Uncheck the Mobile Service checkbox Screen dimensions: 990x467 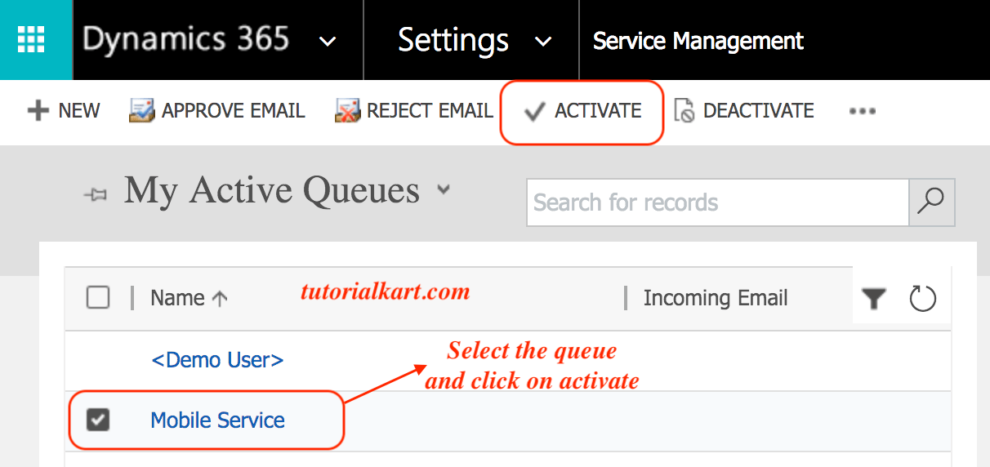pyautogui.click(x=98, y=420)
